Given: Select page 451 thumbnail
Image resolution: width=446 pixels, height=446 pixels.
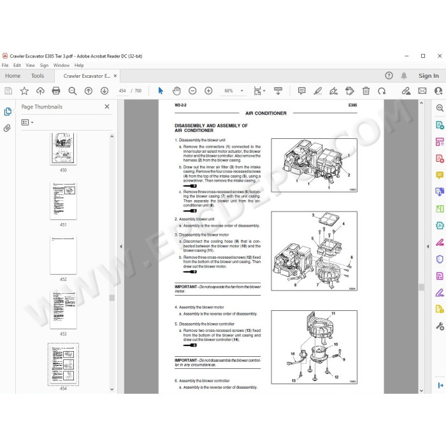Looking at the screenshot, I should tap(64, 201).
